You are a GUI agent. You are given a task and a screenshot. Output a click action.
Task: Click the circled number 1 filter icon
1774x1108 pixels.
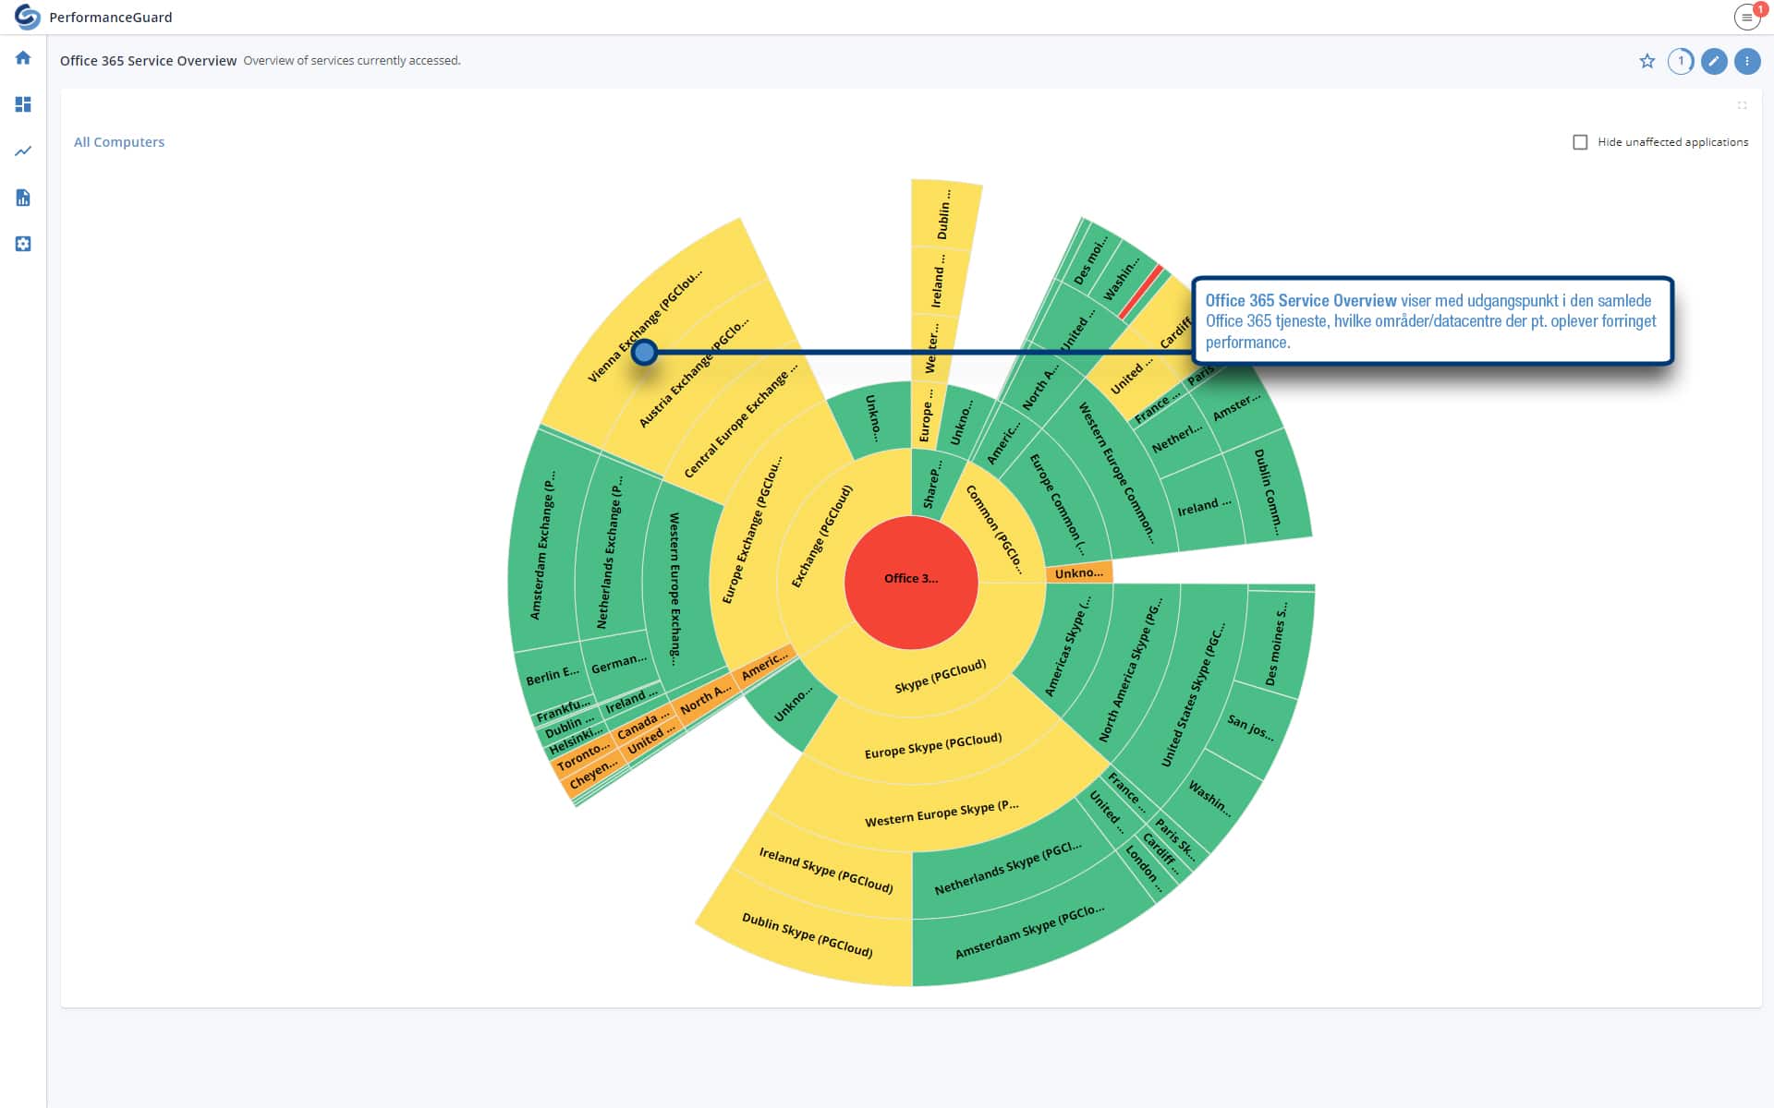1681,62
